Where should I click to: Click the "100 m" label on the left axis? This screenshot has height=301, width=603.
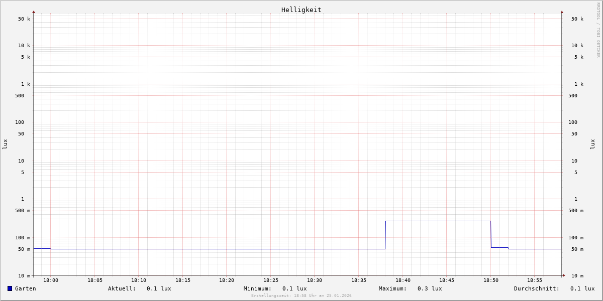(x=23, y=238)
